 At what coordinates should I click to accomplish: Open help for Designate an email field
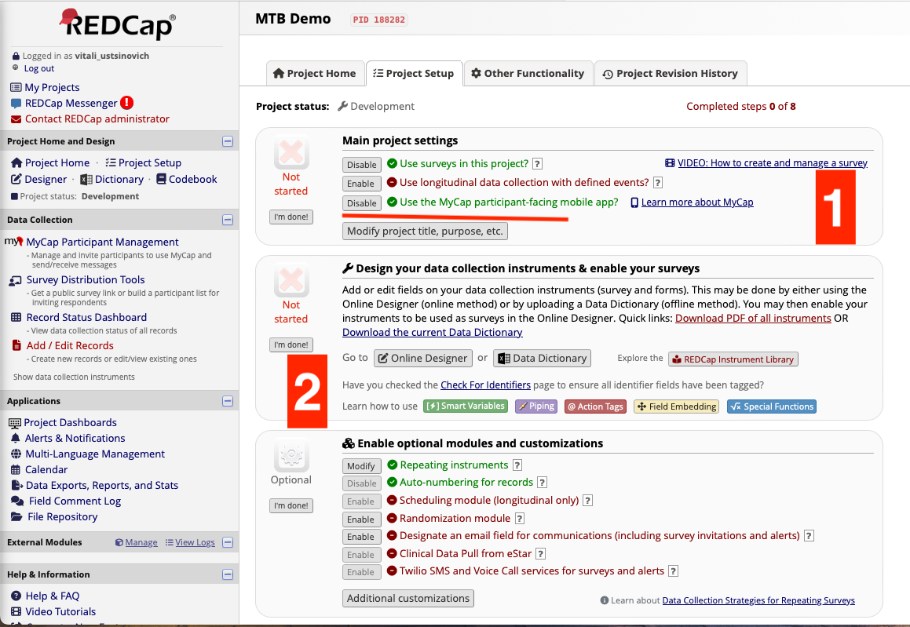point(809,536)
